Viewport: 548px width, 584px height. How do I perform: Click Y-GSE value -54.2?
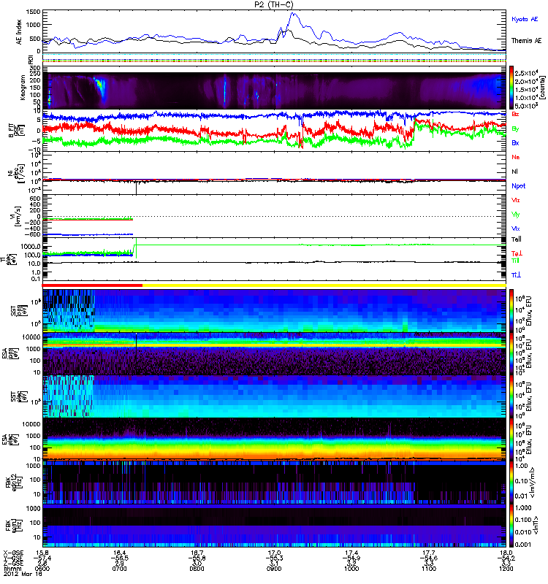[x=505, y=558]
